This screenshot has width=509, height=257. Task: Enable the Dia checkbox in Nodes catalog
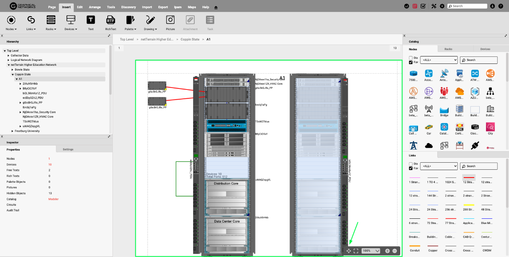click(x=411, y=58)
